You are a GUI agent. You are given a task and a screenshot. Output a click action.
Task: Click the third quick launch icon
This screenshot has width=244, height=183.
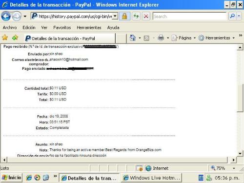click(46, 178)
